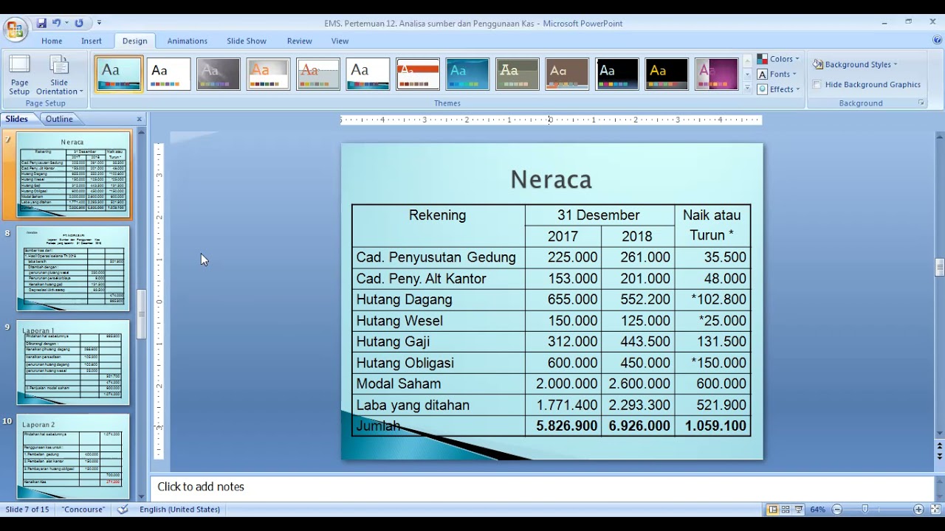Open the Undo history dropdown arrow
The image size is (945, 531).
coord(66,24)
